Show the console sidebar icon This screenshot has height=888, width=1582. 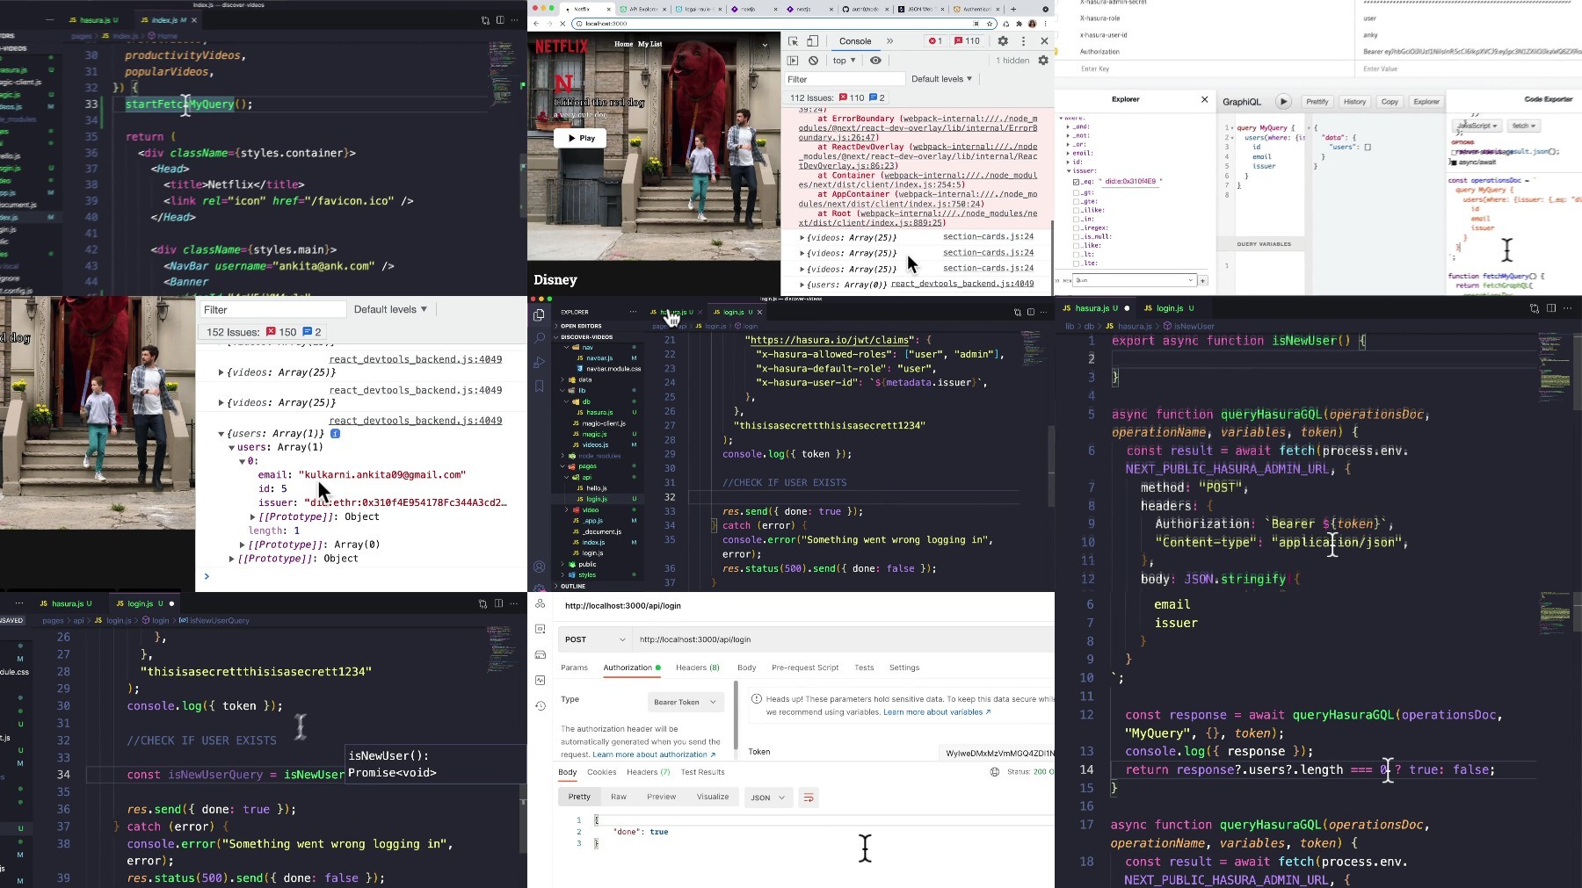[793, 61]
